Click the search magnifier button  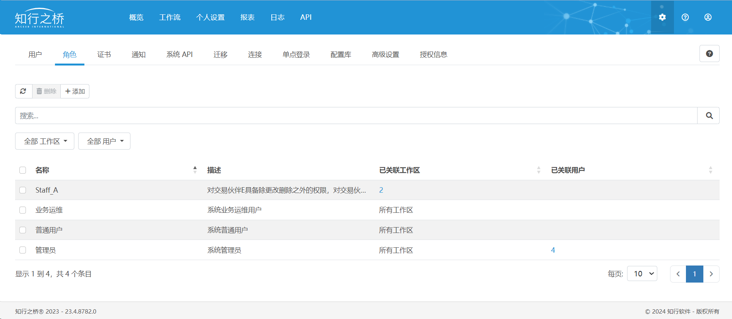(x=709, y=116)
